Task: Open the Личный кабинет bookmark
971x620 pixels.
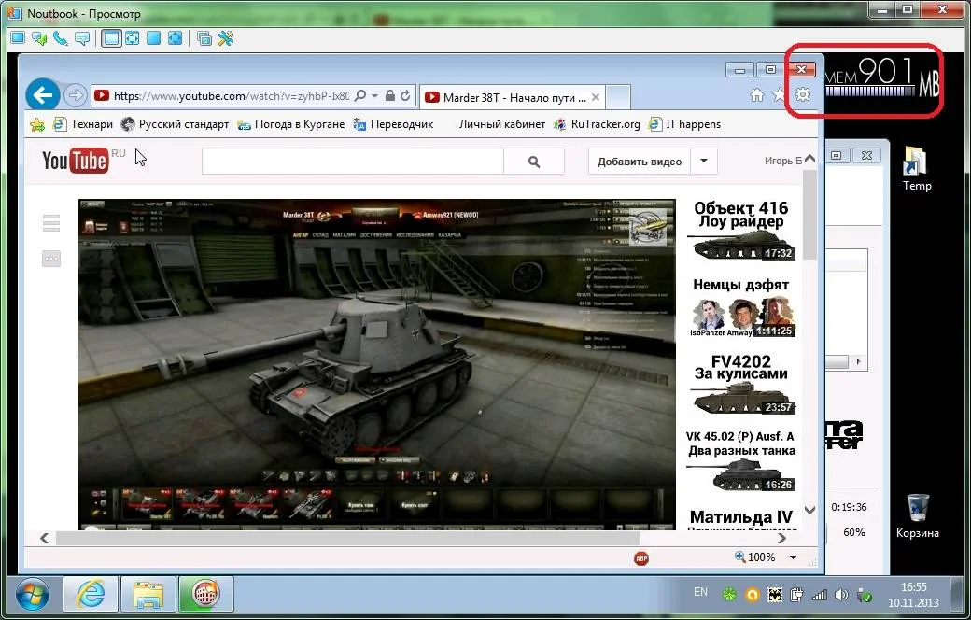Action: (x=502, y=124)
